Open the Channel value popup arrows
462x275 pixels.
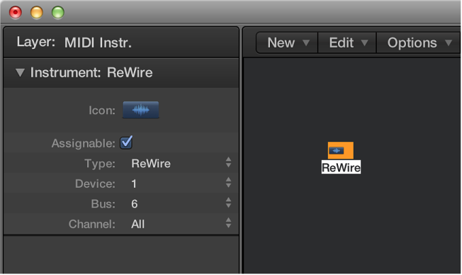(x=228, y=223)
